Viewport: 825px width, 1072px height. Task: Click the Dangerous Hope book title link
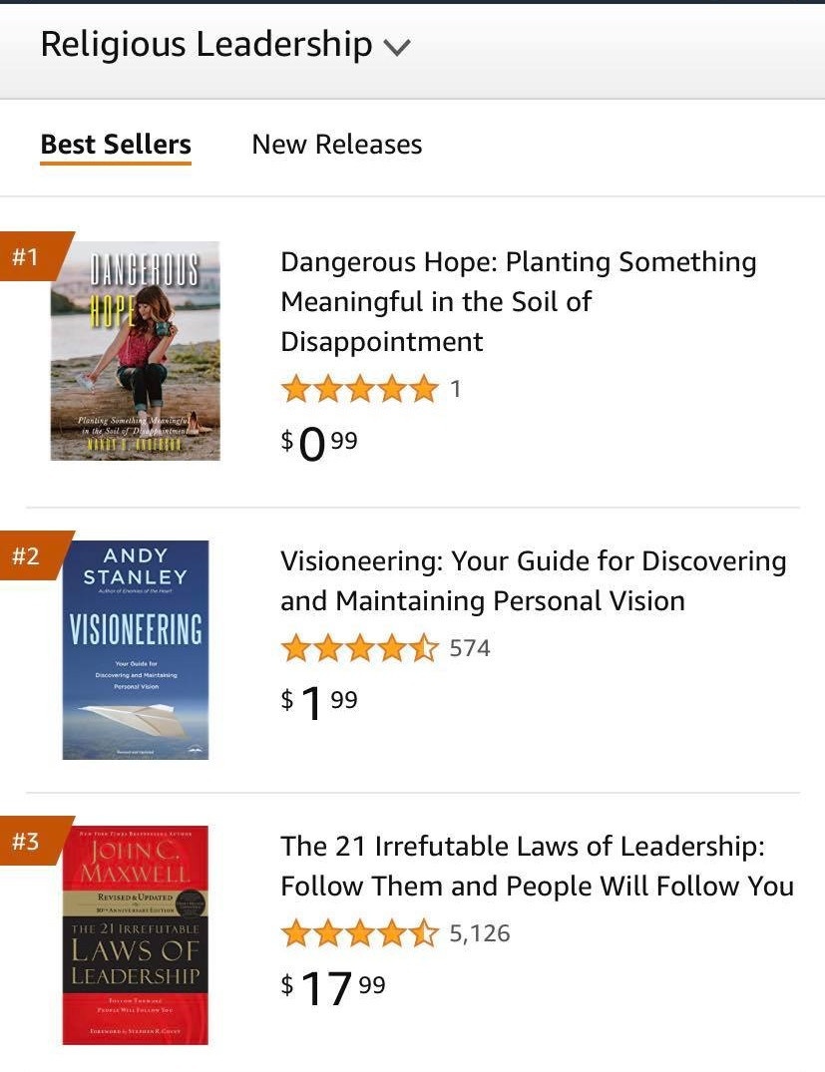click(x=518, y=301)
